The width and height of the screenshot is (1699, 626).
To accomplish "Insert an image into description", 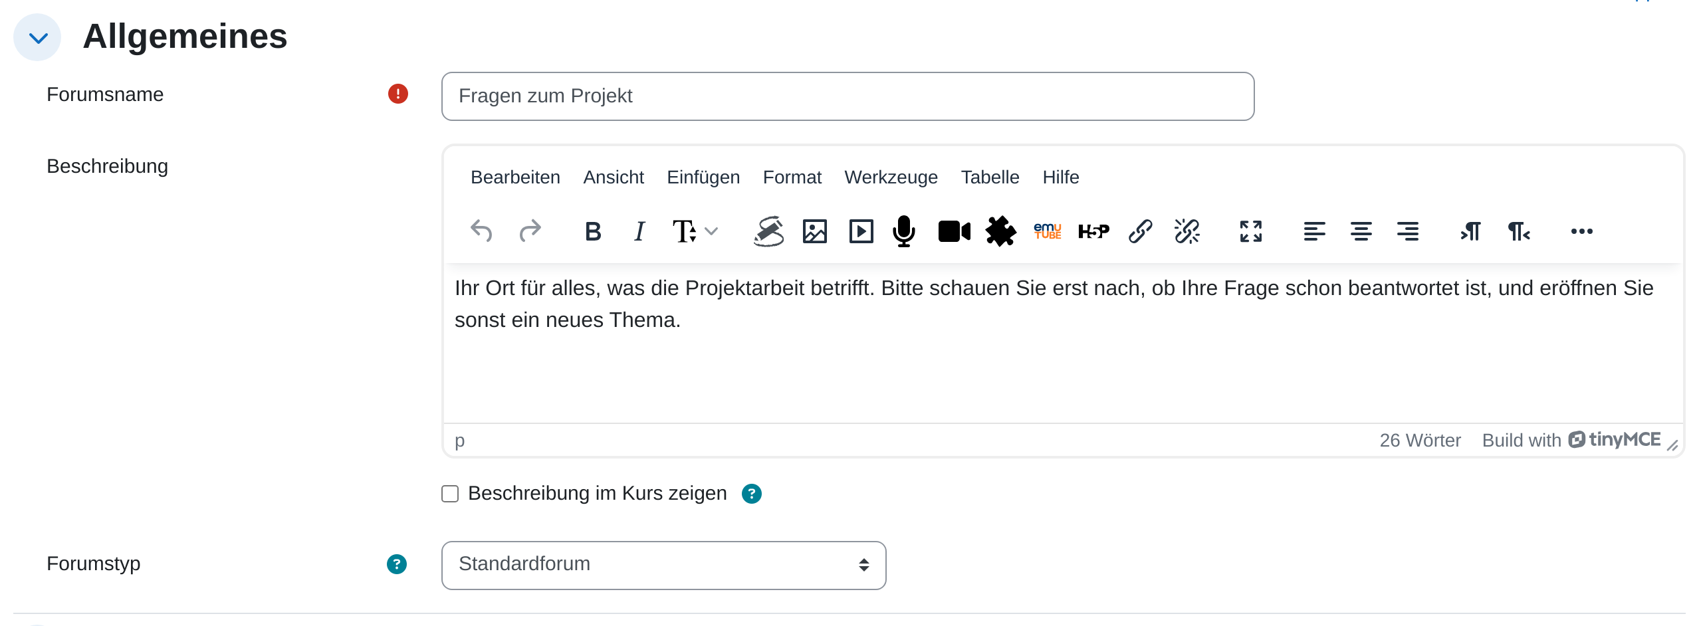I will tap(815, 231).
